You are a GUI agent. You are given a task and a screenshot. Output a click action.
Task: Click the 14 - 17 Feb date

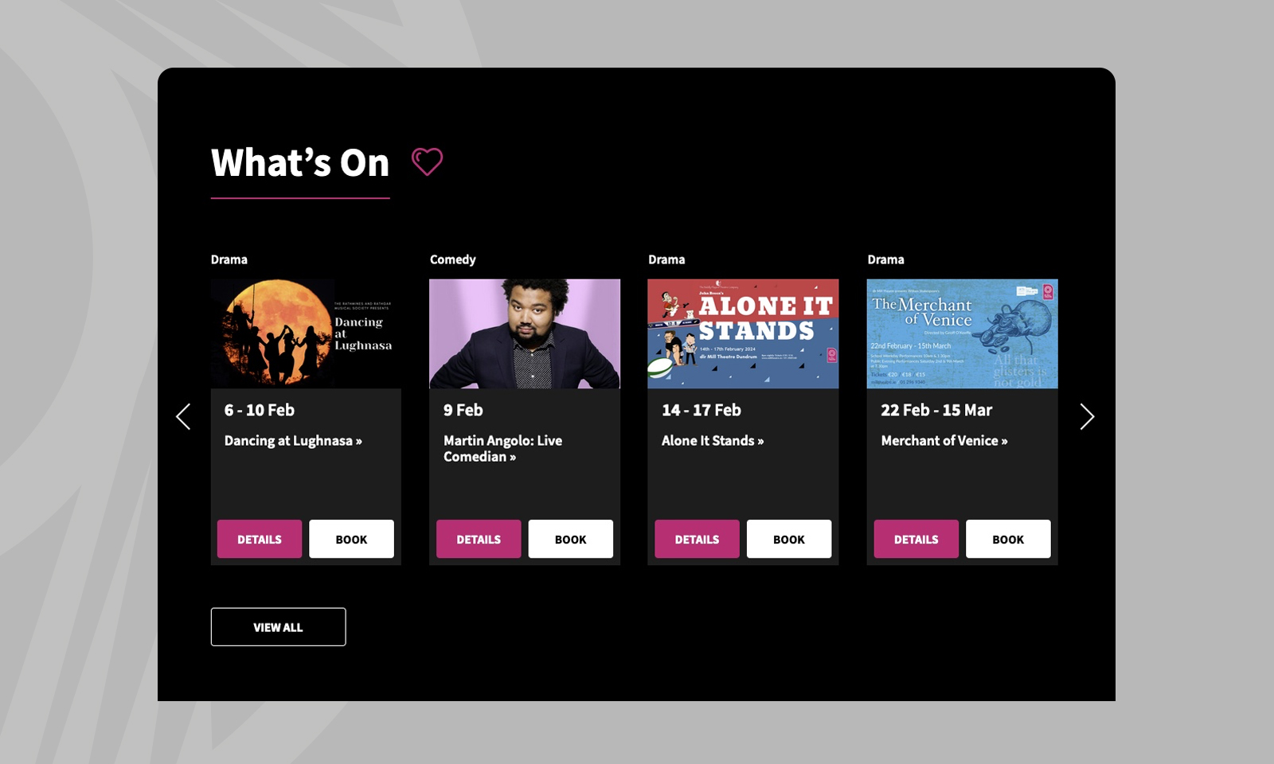point(701,410)
